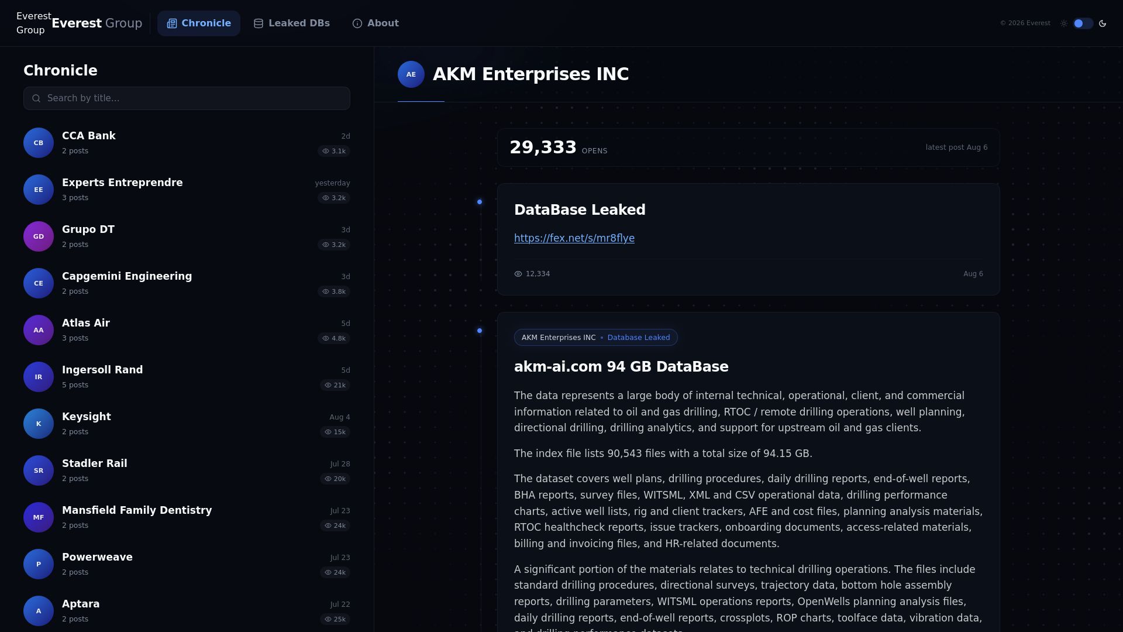
Task: Click the 20k views badge for Stadler Rail
Action: coord(335,479)
